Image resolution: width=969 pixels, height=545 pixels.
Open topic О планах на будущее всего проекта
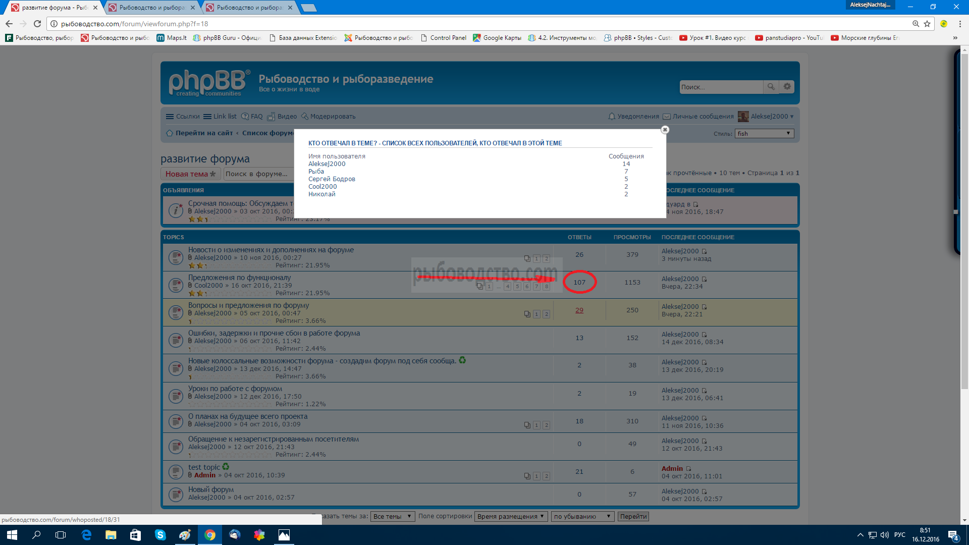[248, 416]
